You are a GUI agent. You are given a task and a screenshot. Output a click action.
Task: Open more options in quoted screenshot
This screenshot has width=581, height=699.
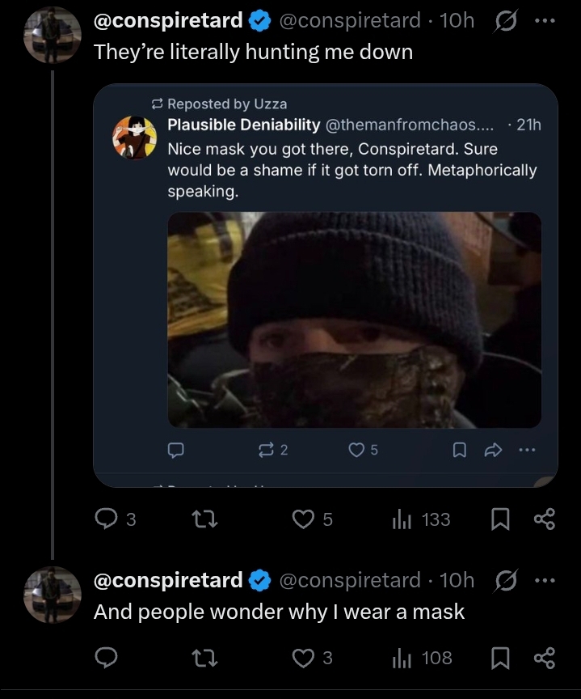point(528,450)
